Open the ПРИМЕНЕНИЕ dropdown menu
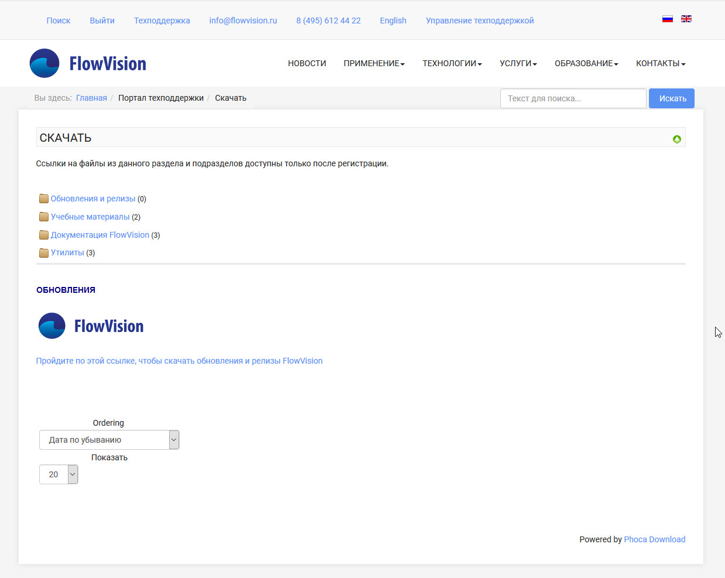Viewport: 725px width, 578px height. (x=374, y=63)
